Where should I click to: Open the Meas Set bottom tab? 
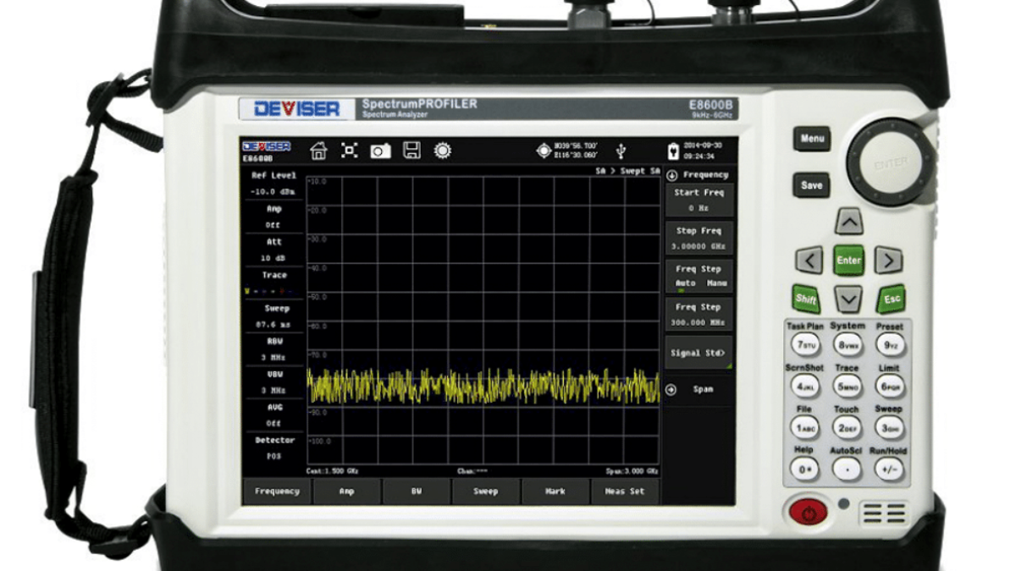[x=625, y=491]
